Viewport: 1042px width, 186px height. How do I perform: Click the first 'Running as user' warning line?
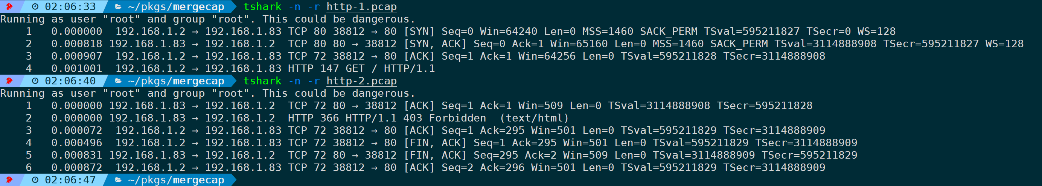[207, 19]
